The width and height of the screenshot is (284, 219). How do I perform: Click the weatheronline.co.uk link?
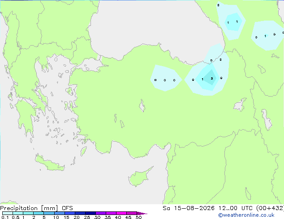click(246, 215)
